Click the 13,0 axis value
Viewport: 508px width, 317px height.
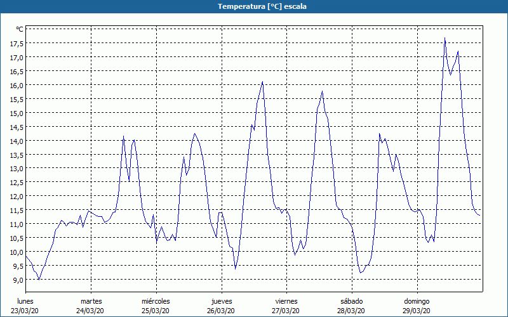pyautogui.click(x=17, y=168)
